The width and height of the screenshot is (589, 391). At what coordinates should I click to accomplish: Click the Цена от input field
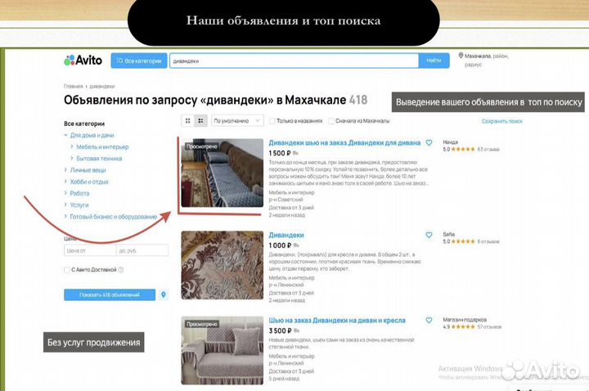90,250
